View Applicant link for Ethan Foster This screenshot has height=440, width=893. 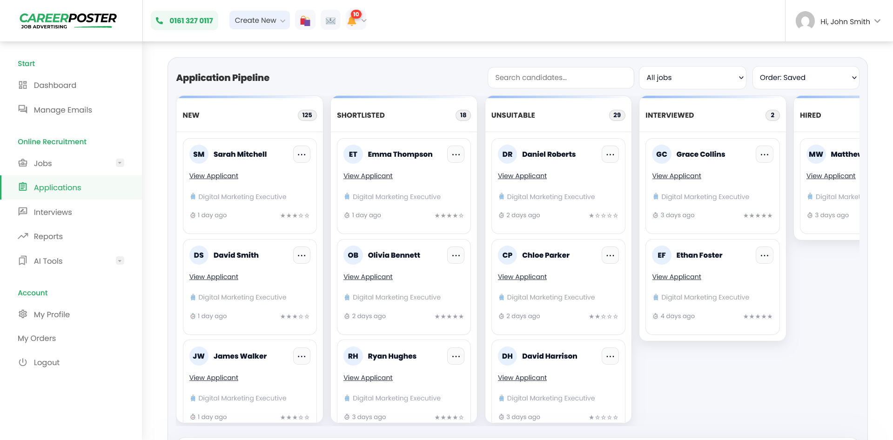(677, 277)
